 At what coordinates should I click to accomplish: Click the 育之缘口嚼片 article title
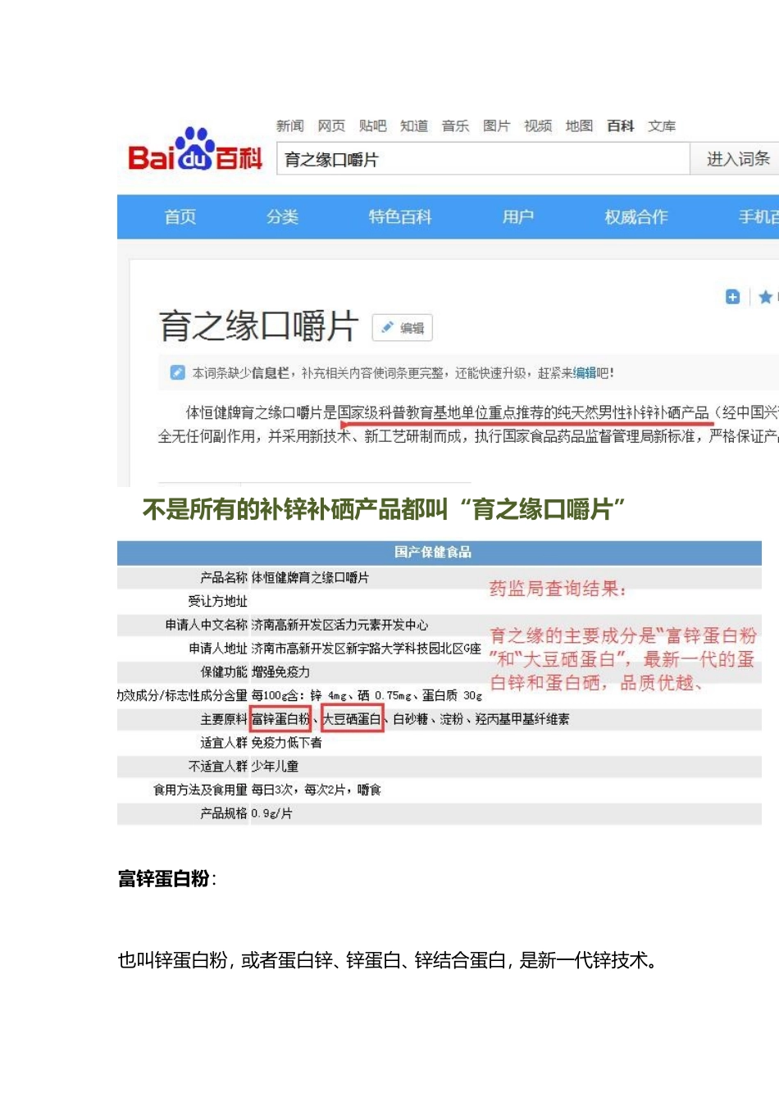click(x=258, y=326)
